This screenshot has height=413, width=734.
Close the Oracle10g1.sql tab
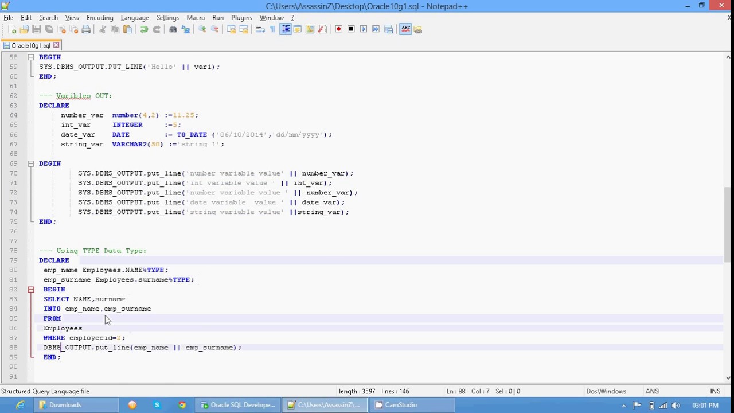click(x=56, y=45)
